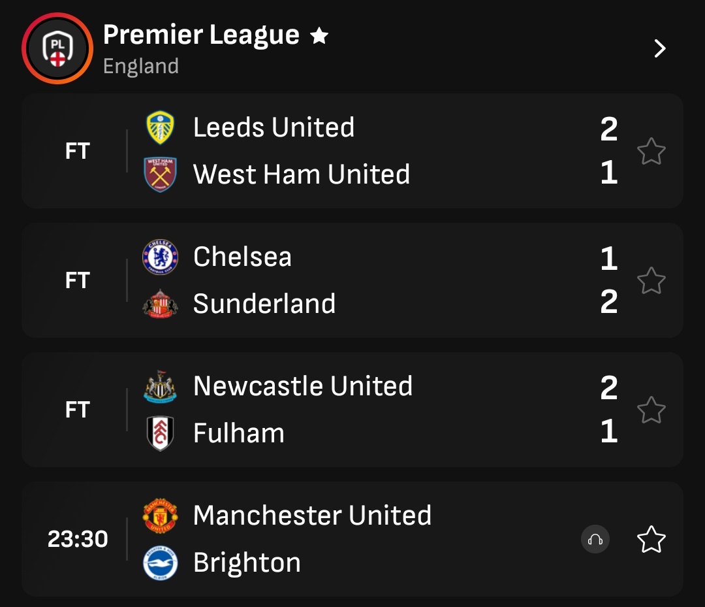Click the Fulham club crest
The height and width of the screenshot is (607, 705).
[160, 433]
